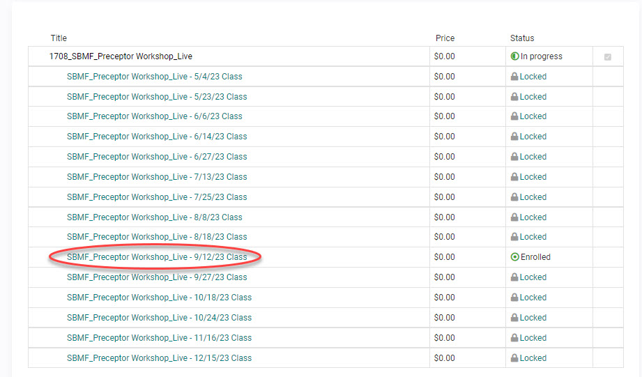The width and height of the screenshot is (642, 377).
Task: Click the In progress status icon
Action: [x=515, y=56]
